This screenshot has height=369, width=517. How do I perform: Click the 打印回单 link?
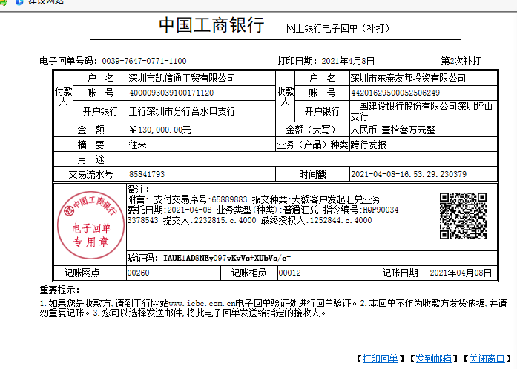click(x=381, y=359)
